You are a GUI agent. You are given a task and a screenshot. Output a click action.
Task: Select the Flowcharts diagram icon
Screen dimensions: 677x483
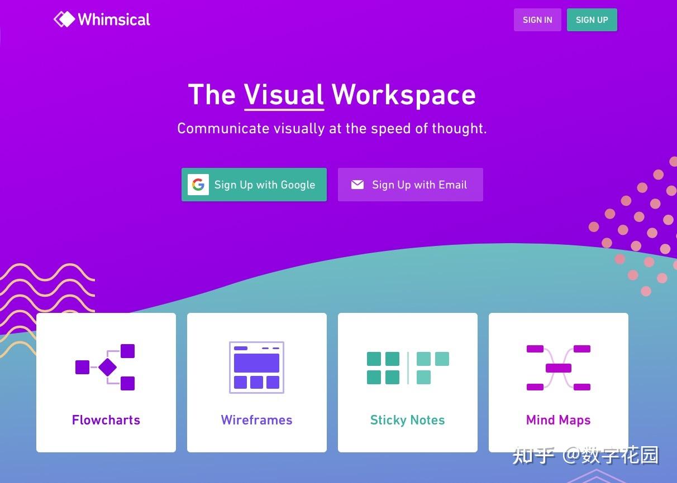[105, 367]
